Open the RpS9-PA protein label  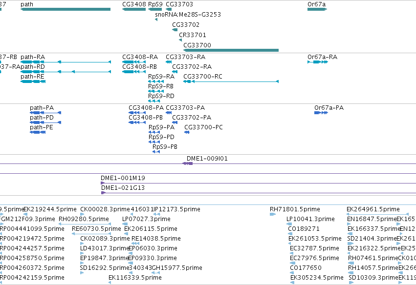[x=162, y=127]
